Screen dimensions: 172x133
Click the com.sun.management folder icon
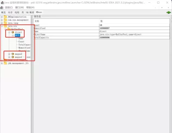[5, 20]
